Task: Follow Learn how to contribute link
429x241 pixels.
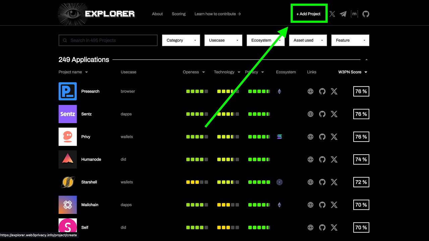Action: tap(218, 14)
